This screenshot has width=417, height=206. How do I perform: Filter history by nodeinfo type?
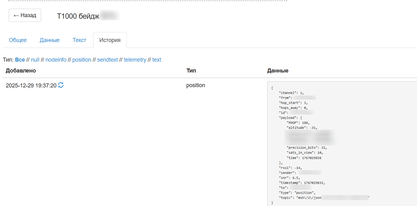pos(56,60)
